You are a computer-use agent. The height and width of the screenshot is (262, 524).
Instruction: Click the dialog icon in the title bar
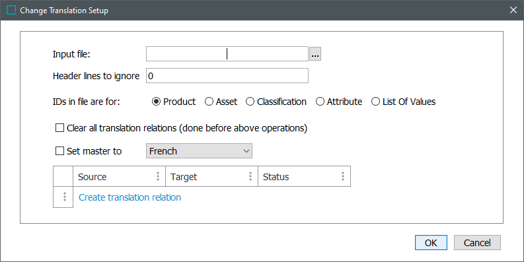pyautogui.click(x=11, y=10)
